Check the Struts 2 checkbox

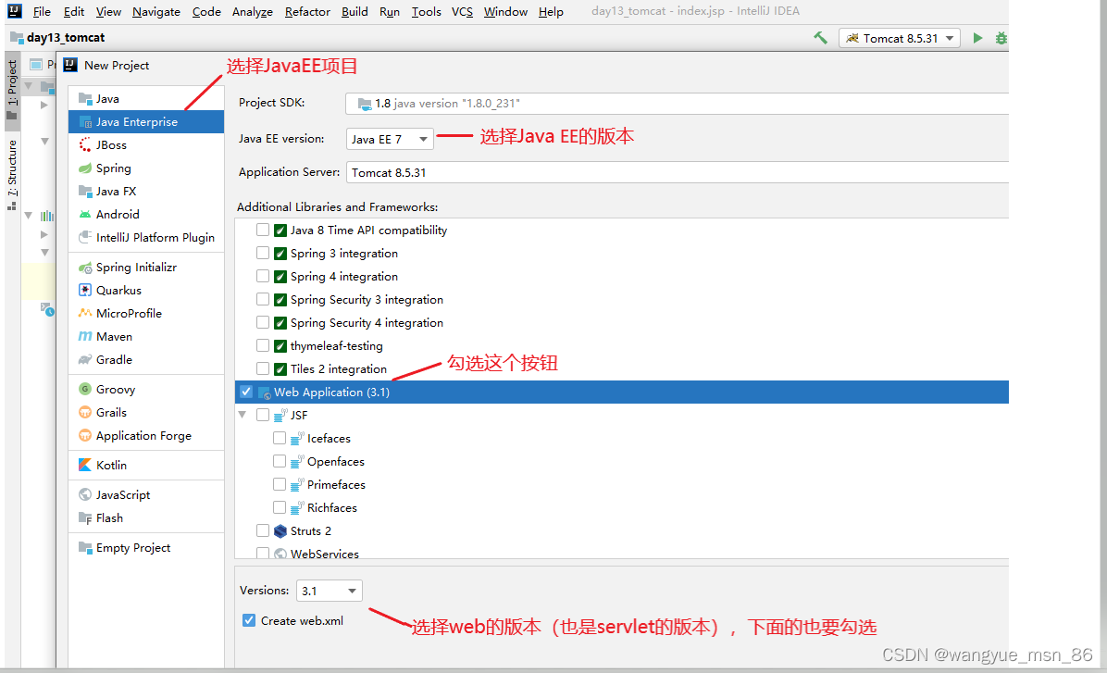(x=263, y=530)
